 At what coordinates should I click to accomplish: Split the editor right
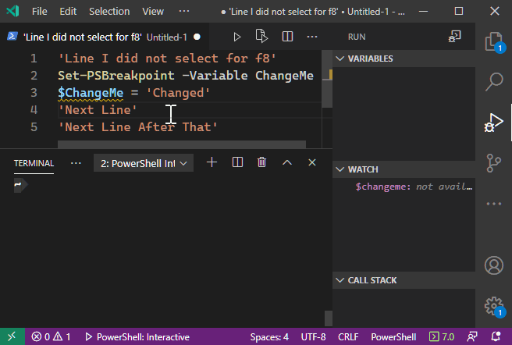287,36
